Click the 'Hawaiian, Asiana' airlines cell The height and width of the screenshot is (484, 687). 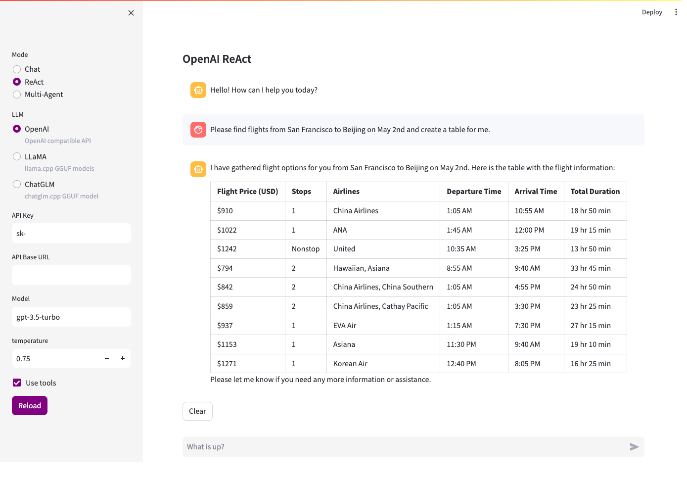pyautogui.click(x=383, y=268)
